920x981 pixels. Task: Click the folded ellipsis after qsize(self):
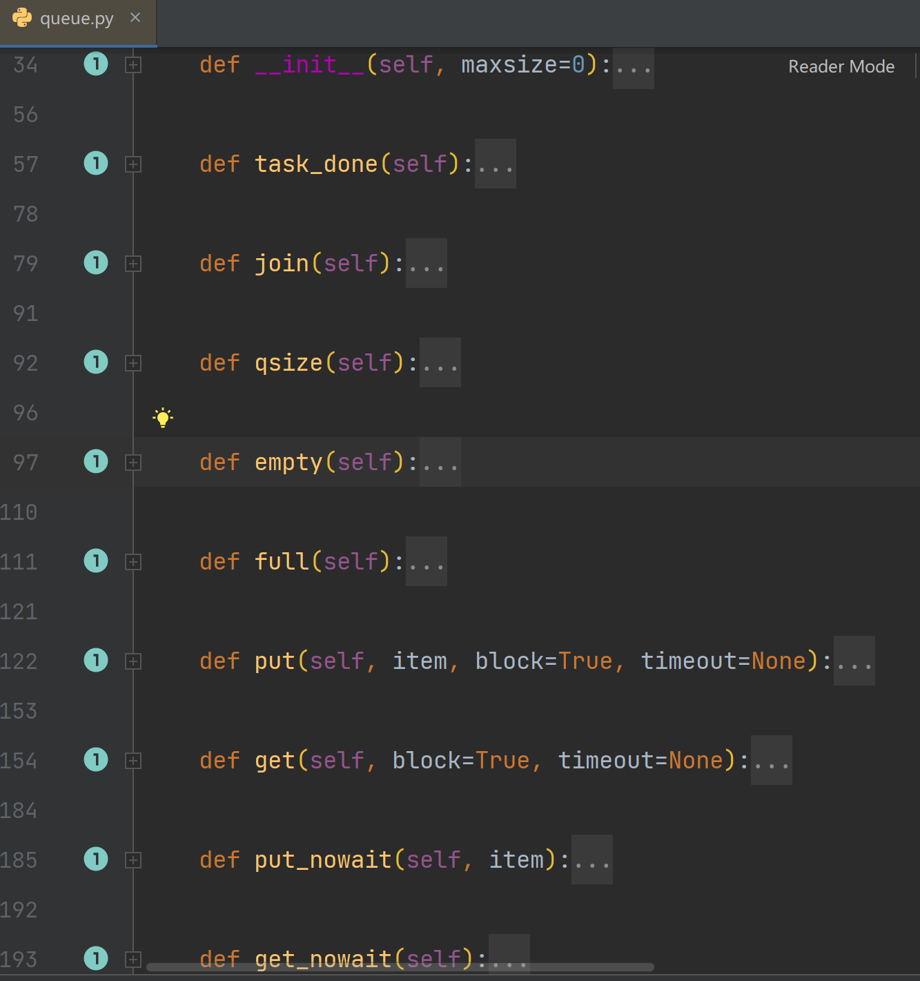[x=440, y=362]
